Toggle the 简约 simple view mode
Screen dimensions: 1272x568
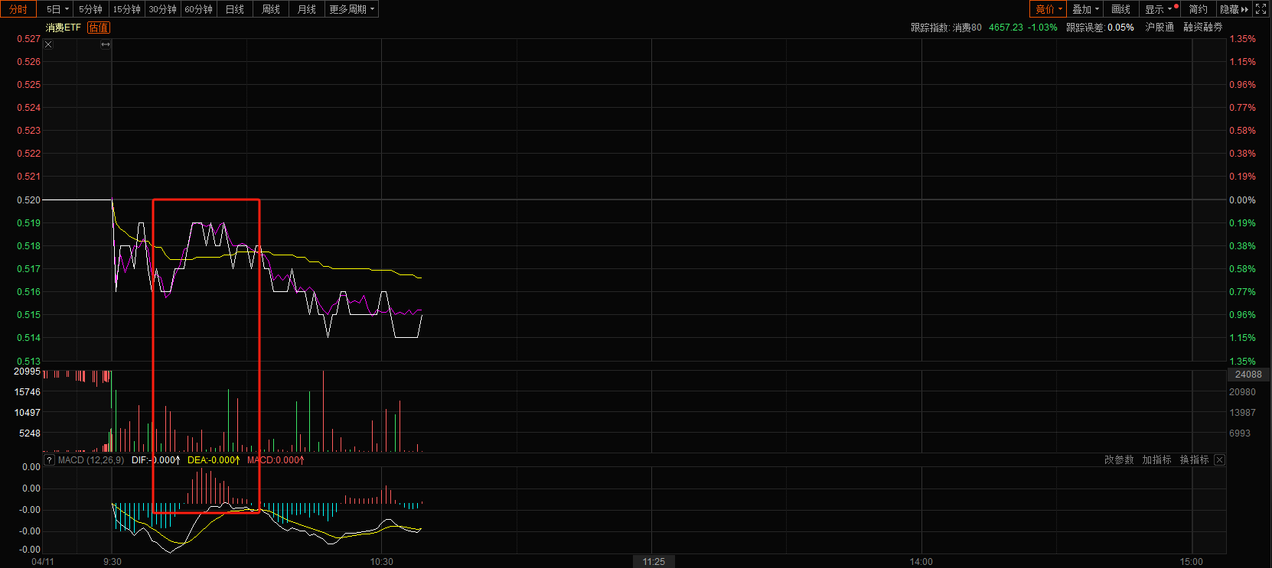click(1198, 9)
